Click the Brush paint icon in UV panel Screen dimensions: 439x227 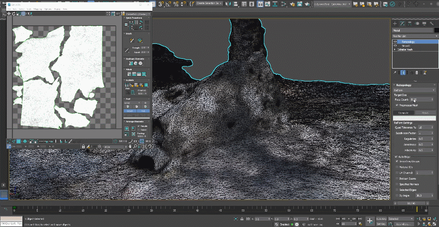click(x=132, y=40)
